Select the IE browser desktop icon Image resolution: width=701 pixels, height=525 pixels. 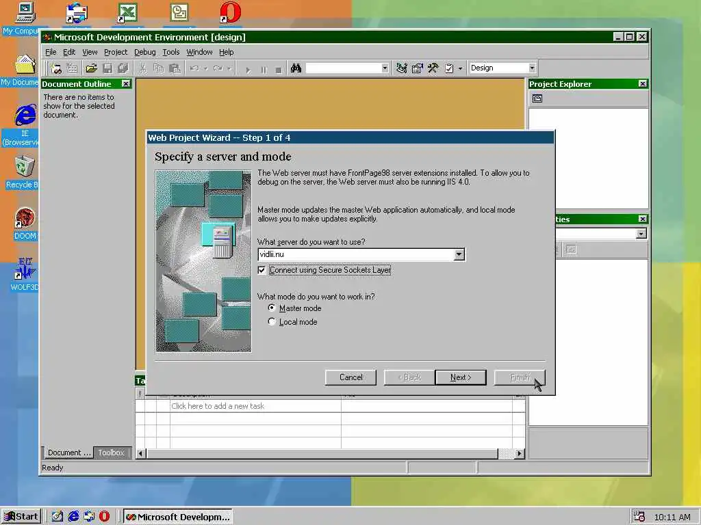tap(25, 124)
